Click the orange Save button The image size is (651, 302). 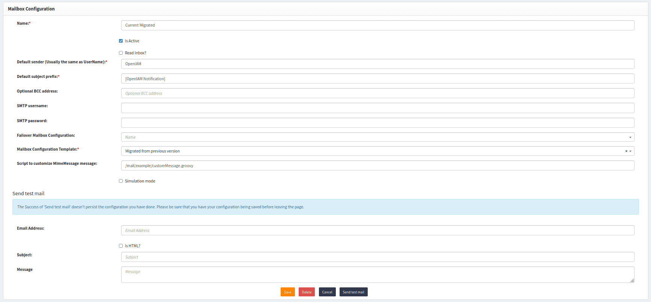click(287, 292)
